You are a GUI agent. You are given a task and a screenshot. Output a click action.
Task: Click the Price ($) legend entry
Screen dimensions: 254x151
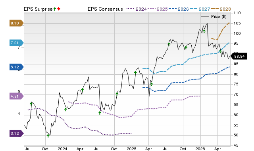214,17
